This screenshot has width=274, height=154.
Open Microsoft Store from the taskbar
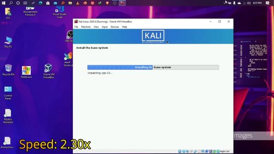tap(48, 3)
